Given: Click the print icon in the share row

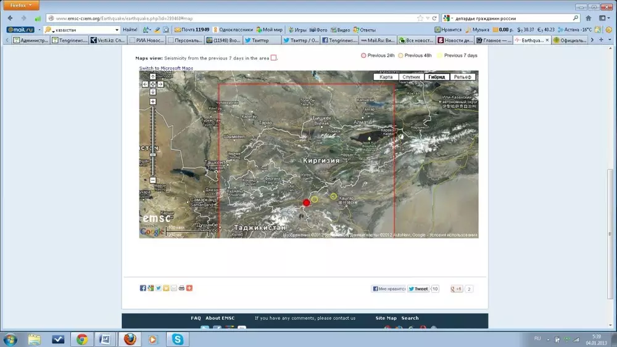Looking at the screenshot, I should click(x=181, y=288).
